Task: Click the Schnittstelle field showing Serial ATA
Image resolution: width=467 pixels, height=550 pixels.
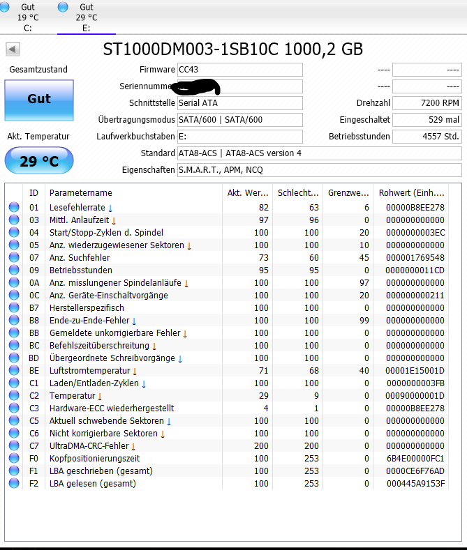Action: [240, 102]
